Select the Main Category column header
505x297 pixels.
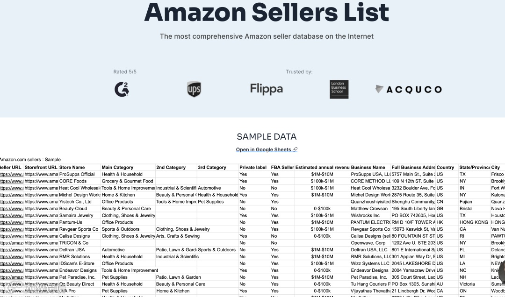coord(117,167)
